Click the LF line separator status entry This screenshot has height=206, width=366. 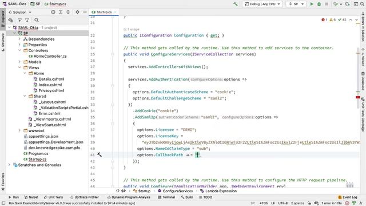click(273, 203)
